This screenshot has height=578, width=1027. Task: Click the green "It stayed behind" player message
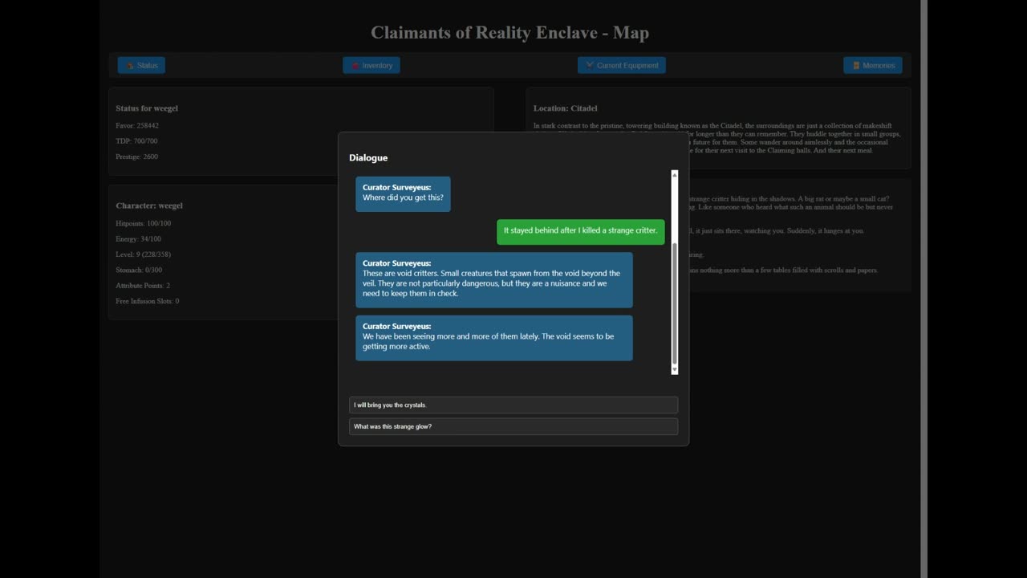(x=580, y=231)
